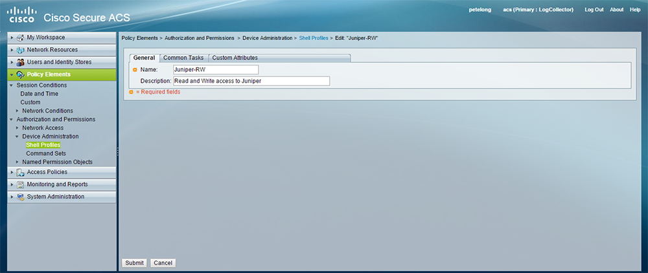648x273 pixels.
Task: Collapse the Session Conditions tree node
Action: (x=12, y=85)
